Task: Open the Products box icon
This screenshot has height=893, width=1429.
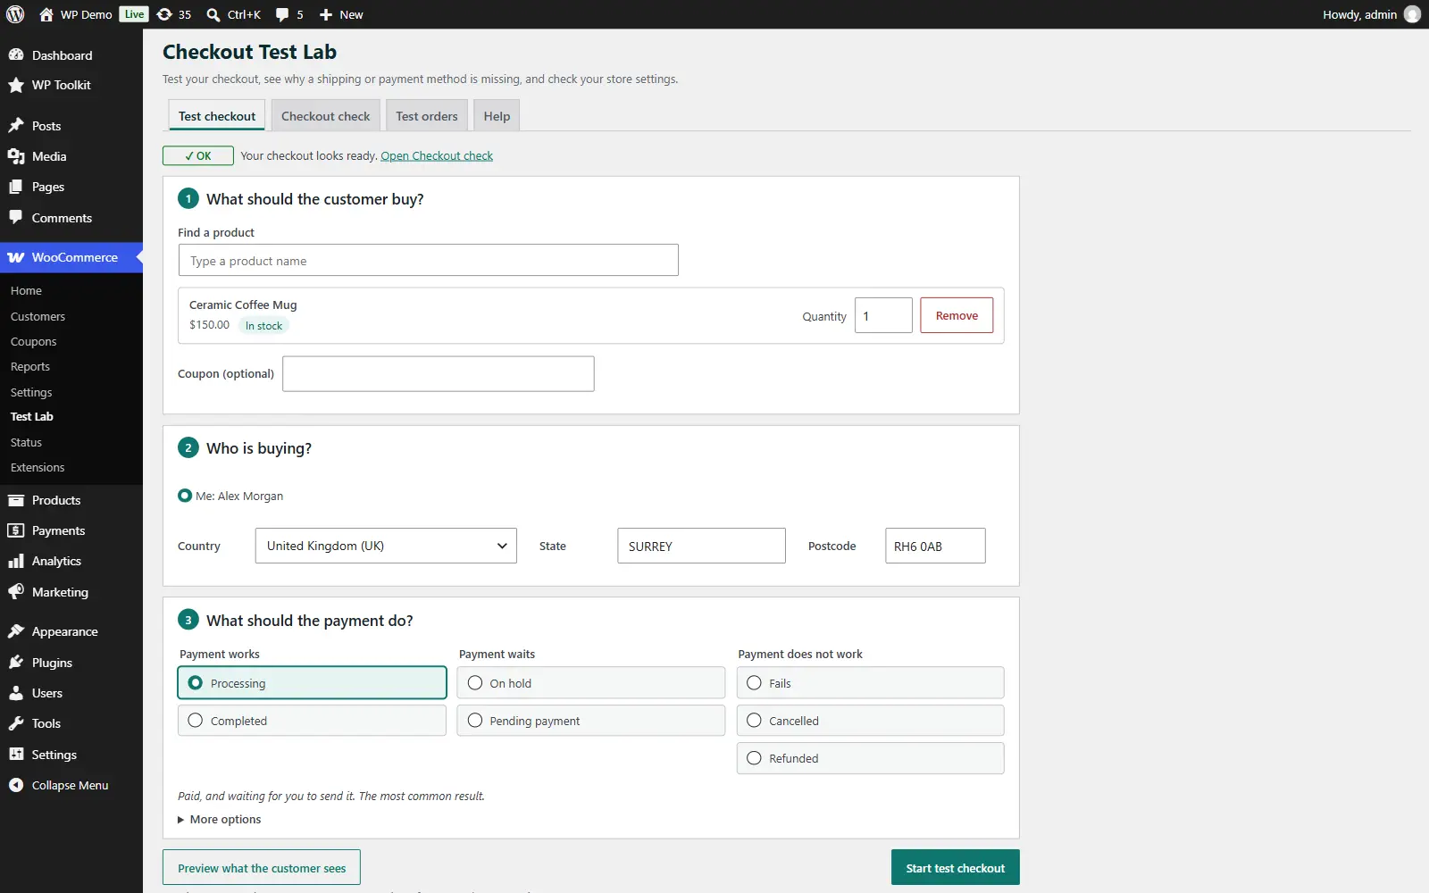Action: (16, 500)
